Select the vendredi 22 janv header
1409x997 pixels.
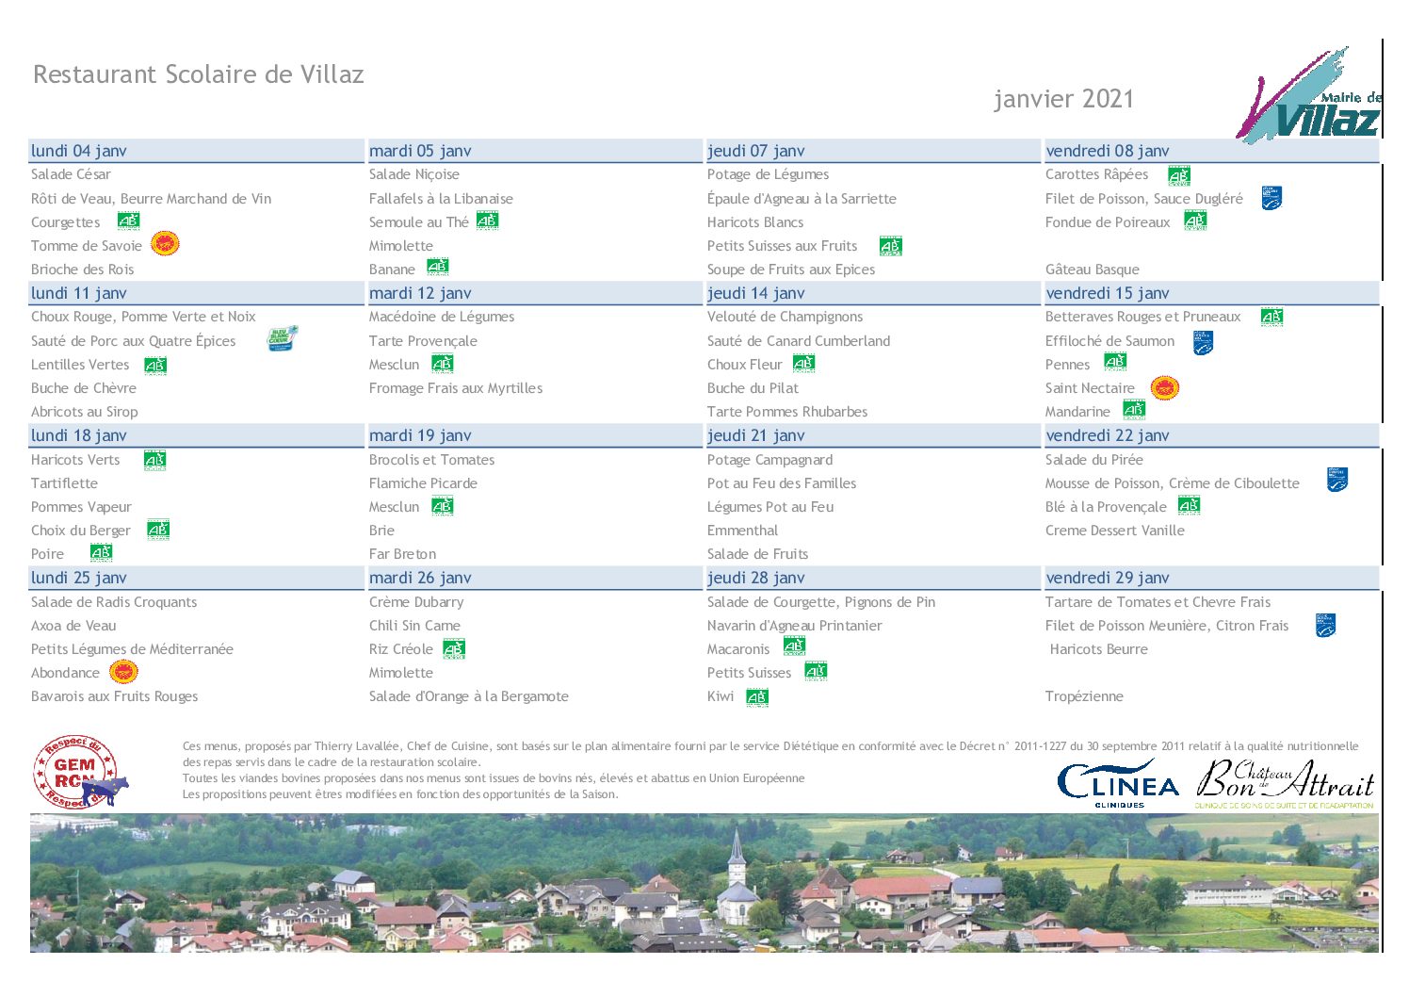[x=1211, y=435]
